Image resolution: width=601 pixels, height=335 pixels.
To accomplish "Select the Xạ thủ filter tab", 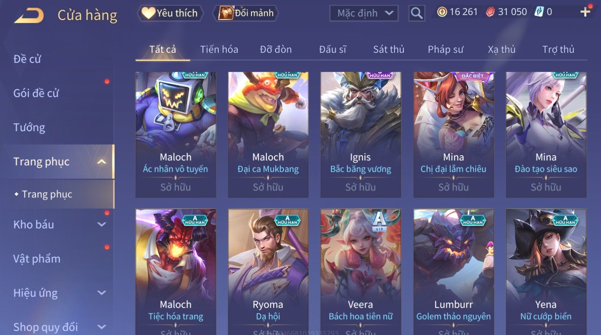I will 502,49.
